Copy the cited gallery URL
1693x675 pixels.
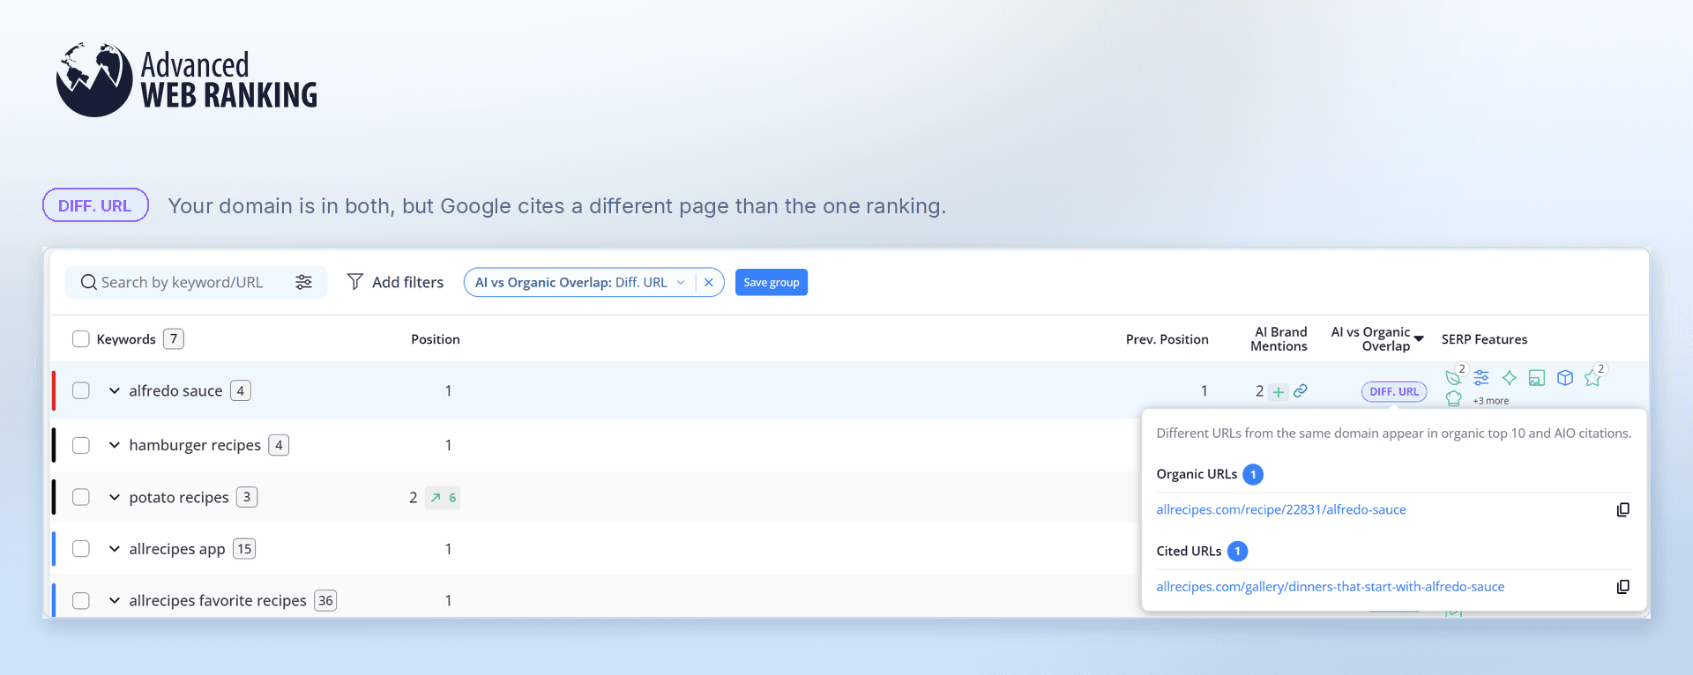(x=1622, y=587)
